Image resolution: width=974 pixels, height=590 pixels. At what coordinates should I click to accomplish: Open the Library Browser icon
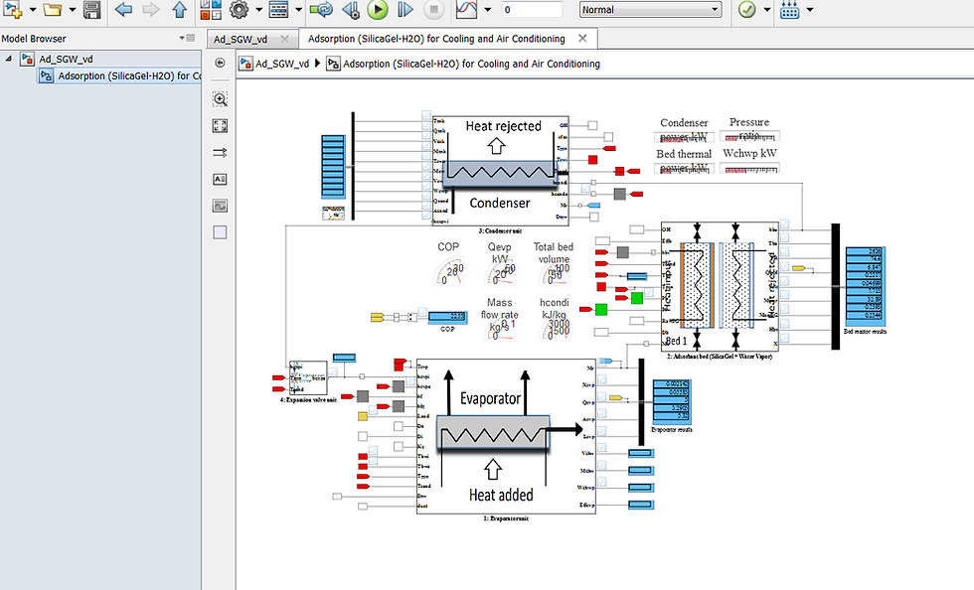click(211, 9)
